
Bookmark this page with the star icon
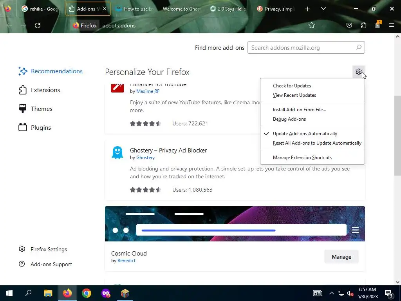pyautogui.click(x=311, y=25)
